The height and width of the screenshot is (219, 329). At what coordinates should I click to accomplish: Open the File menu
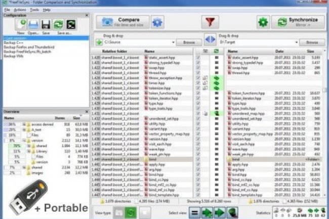click(x=7, y=10)
